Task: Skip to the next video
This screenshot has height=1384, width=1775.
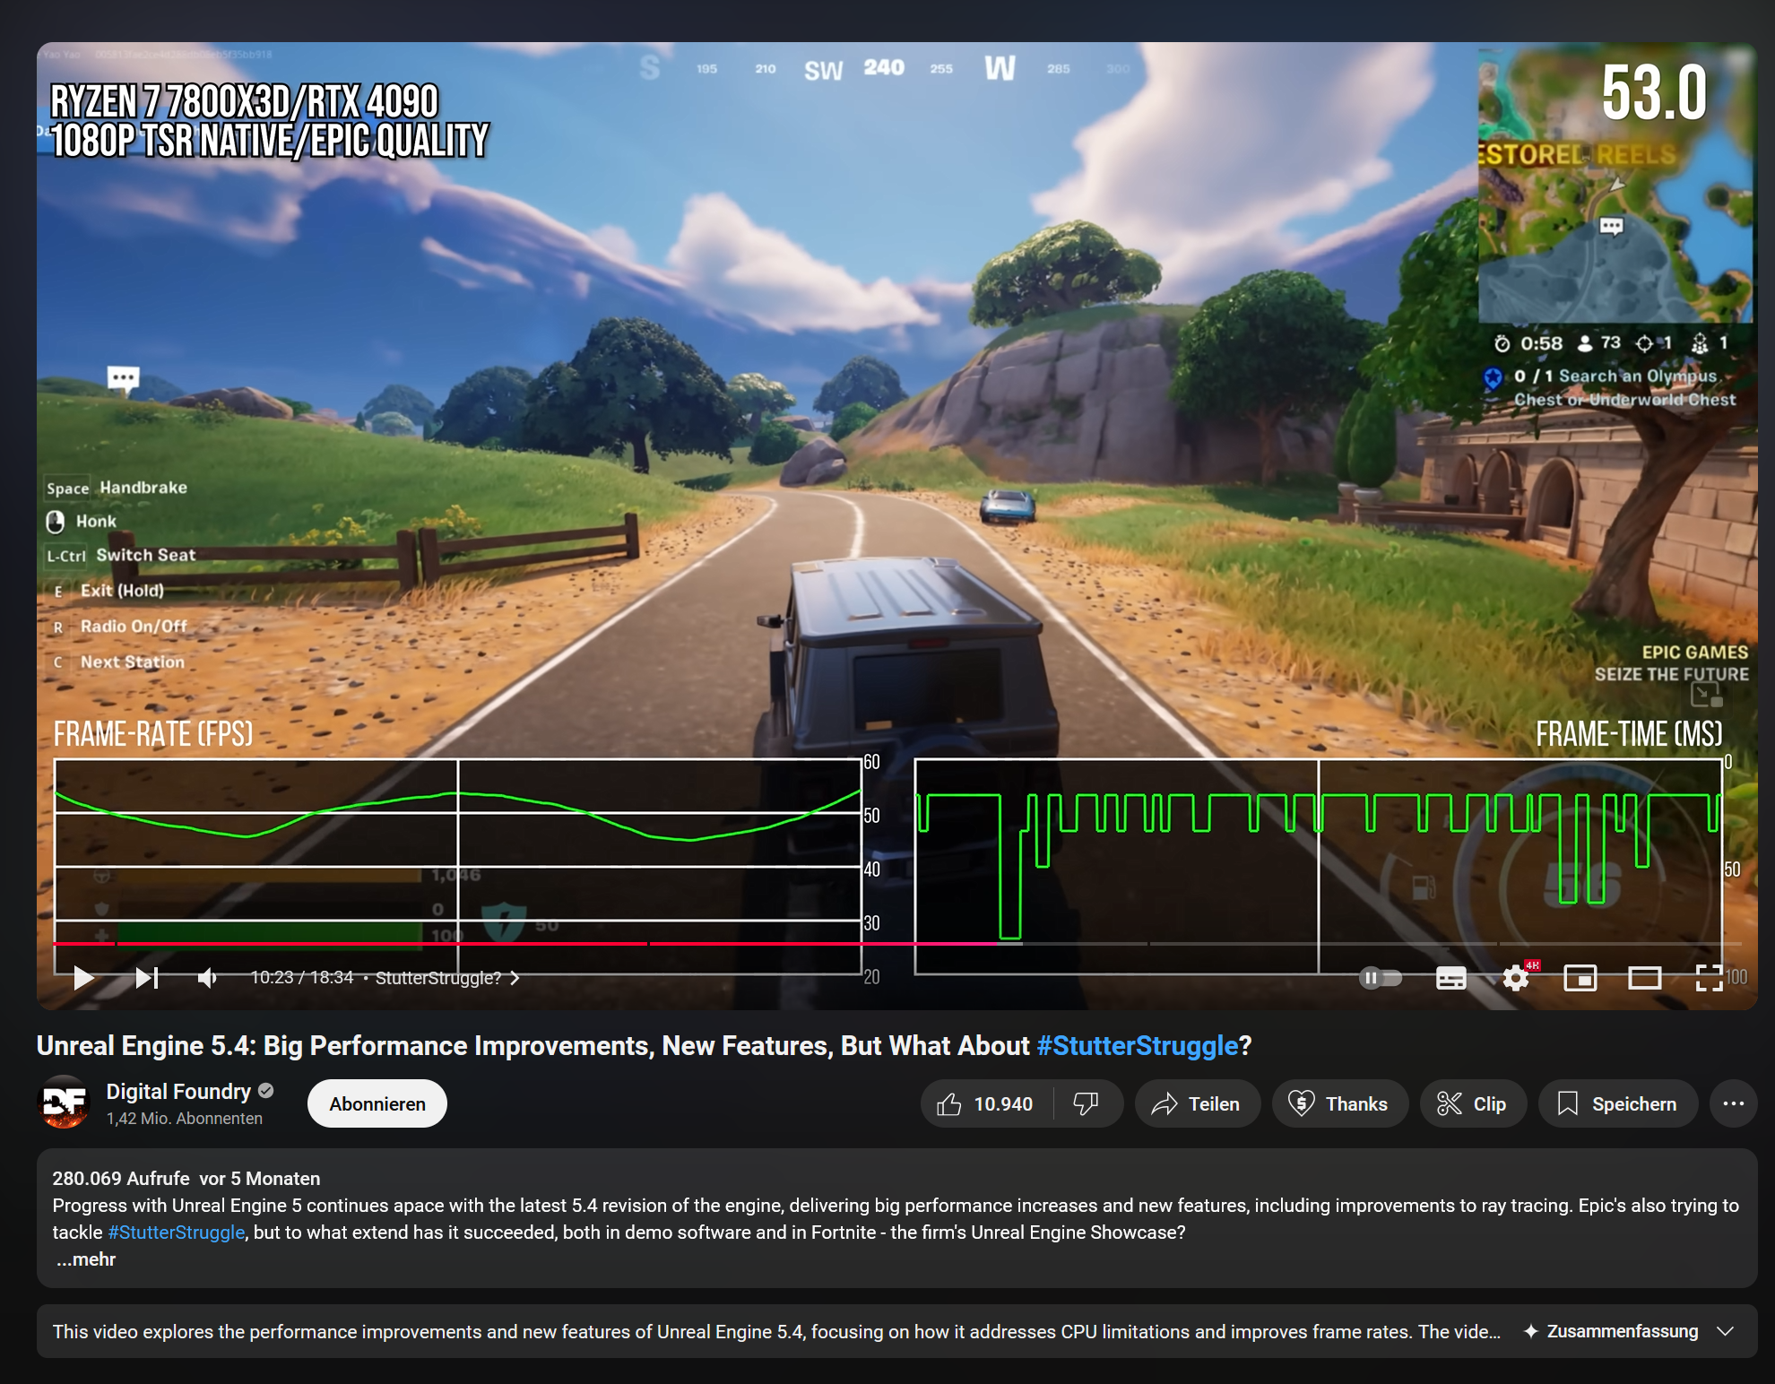Action: pos(145,978)
